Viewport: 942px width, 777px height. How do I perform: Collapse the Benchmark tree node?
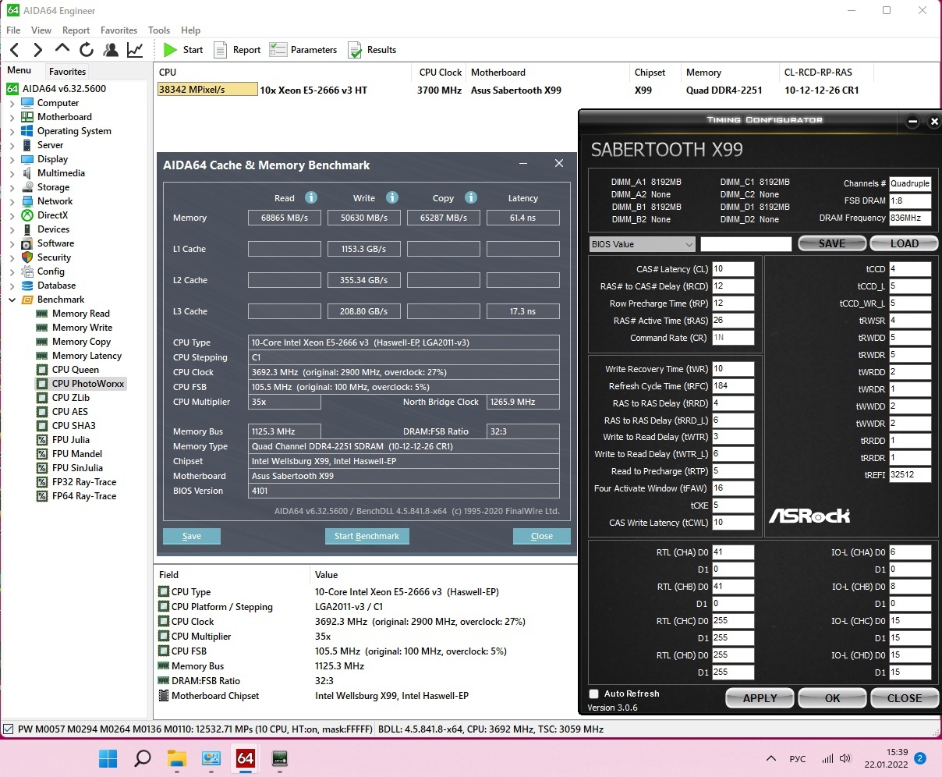[12, 300]
